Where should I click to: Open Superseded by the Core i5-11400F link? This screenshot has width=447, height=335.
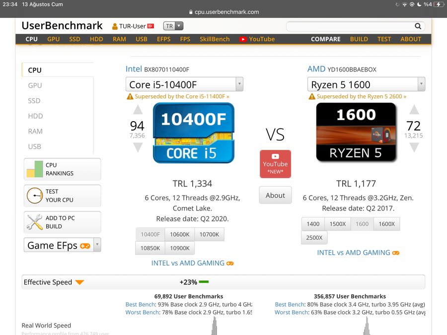coord(182,97)
